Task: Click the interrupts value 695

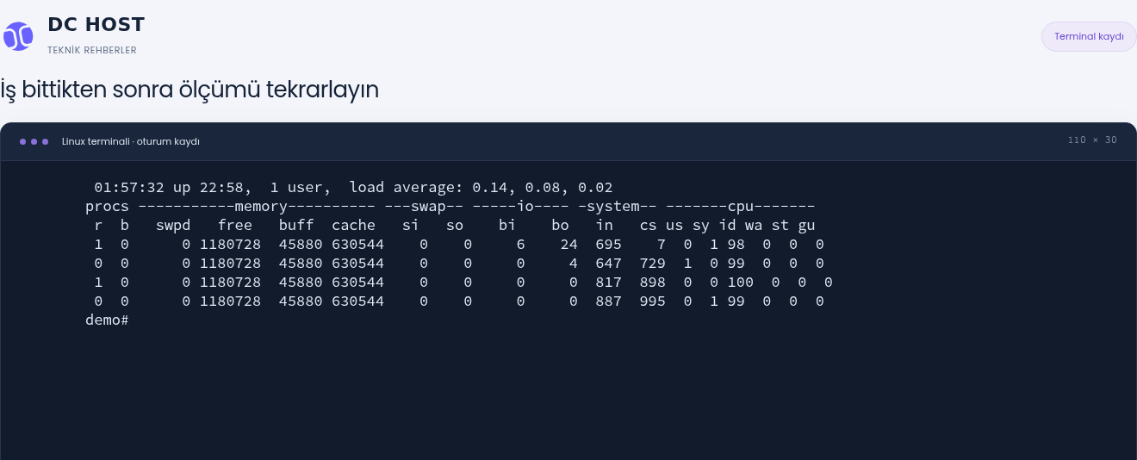Action: (x=608, y=245)
